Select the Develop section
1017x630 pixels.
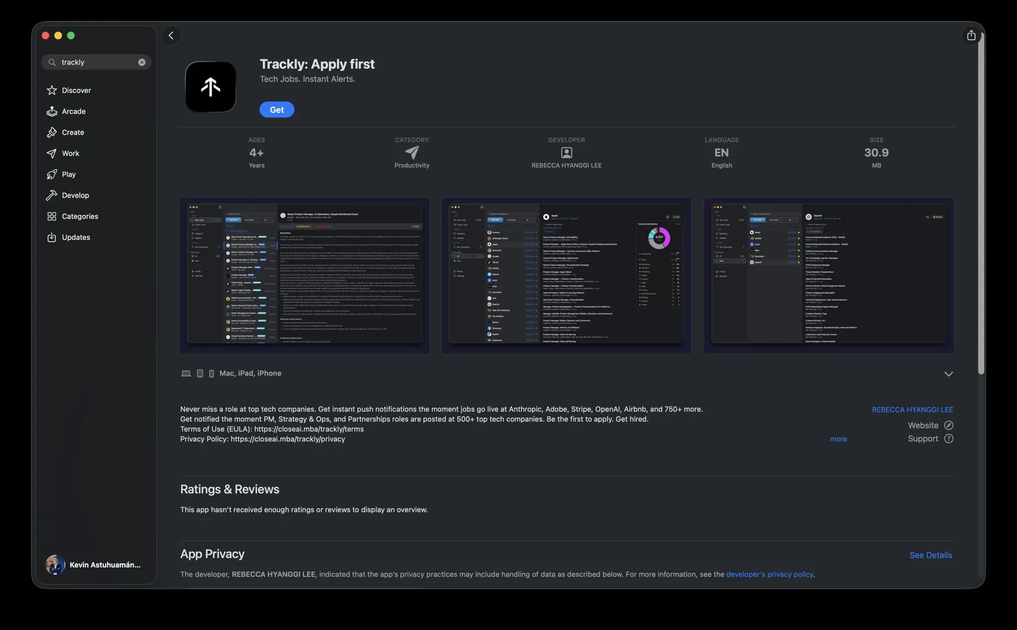[74, 195]
